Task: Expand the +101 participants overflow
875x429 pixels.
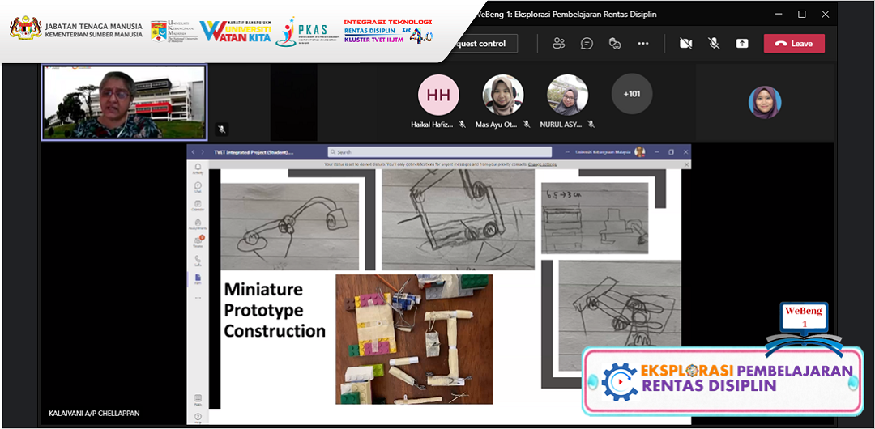Action: [x=631, y=94]
